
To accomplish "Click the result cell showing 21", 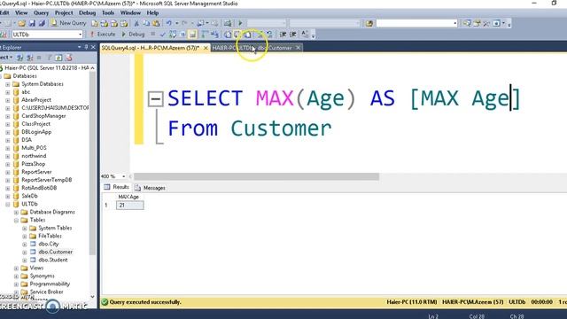I will click(x=130, y=205).
